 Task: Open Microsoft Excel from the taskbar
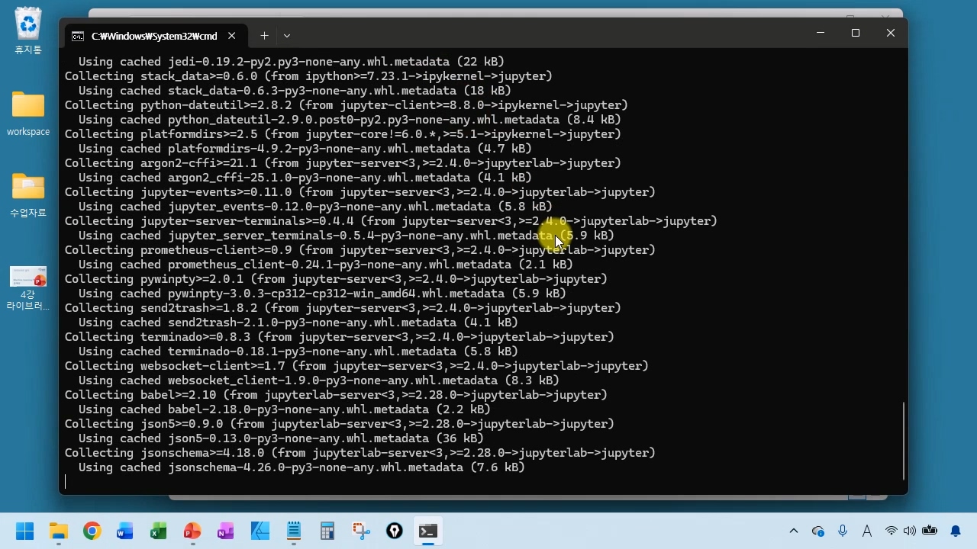tap(159, 531)
